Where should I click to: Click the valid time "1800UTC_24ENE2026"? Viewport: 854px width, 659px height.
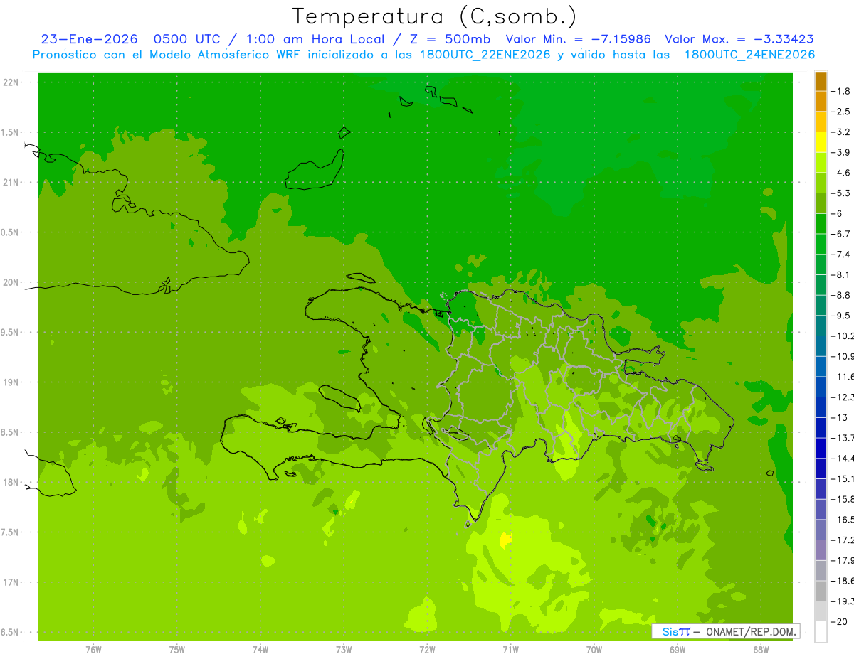point(749,55)
